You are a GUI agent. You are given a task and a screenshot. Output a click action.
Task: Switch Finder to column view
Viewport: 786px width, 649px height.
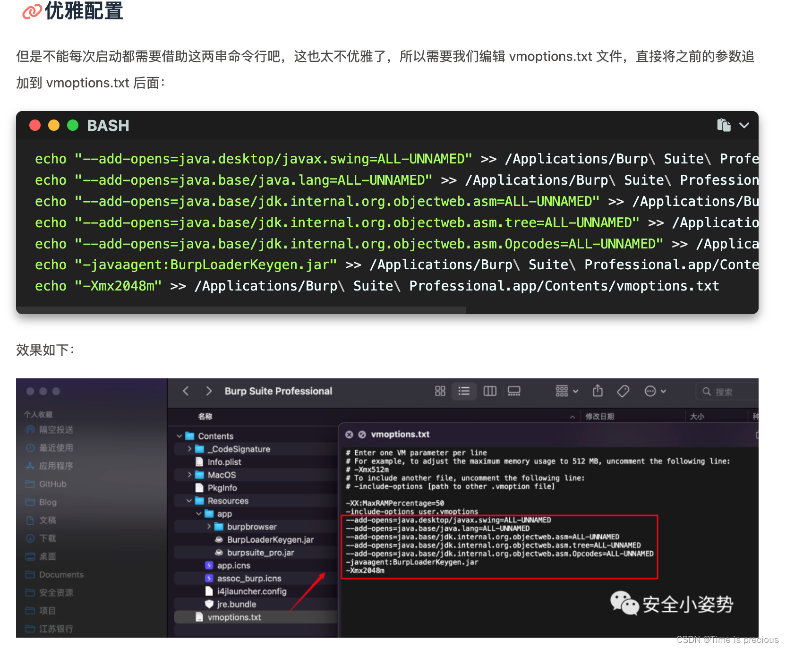[x=490, y=391]
